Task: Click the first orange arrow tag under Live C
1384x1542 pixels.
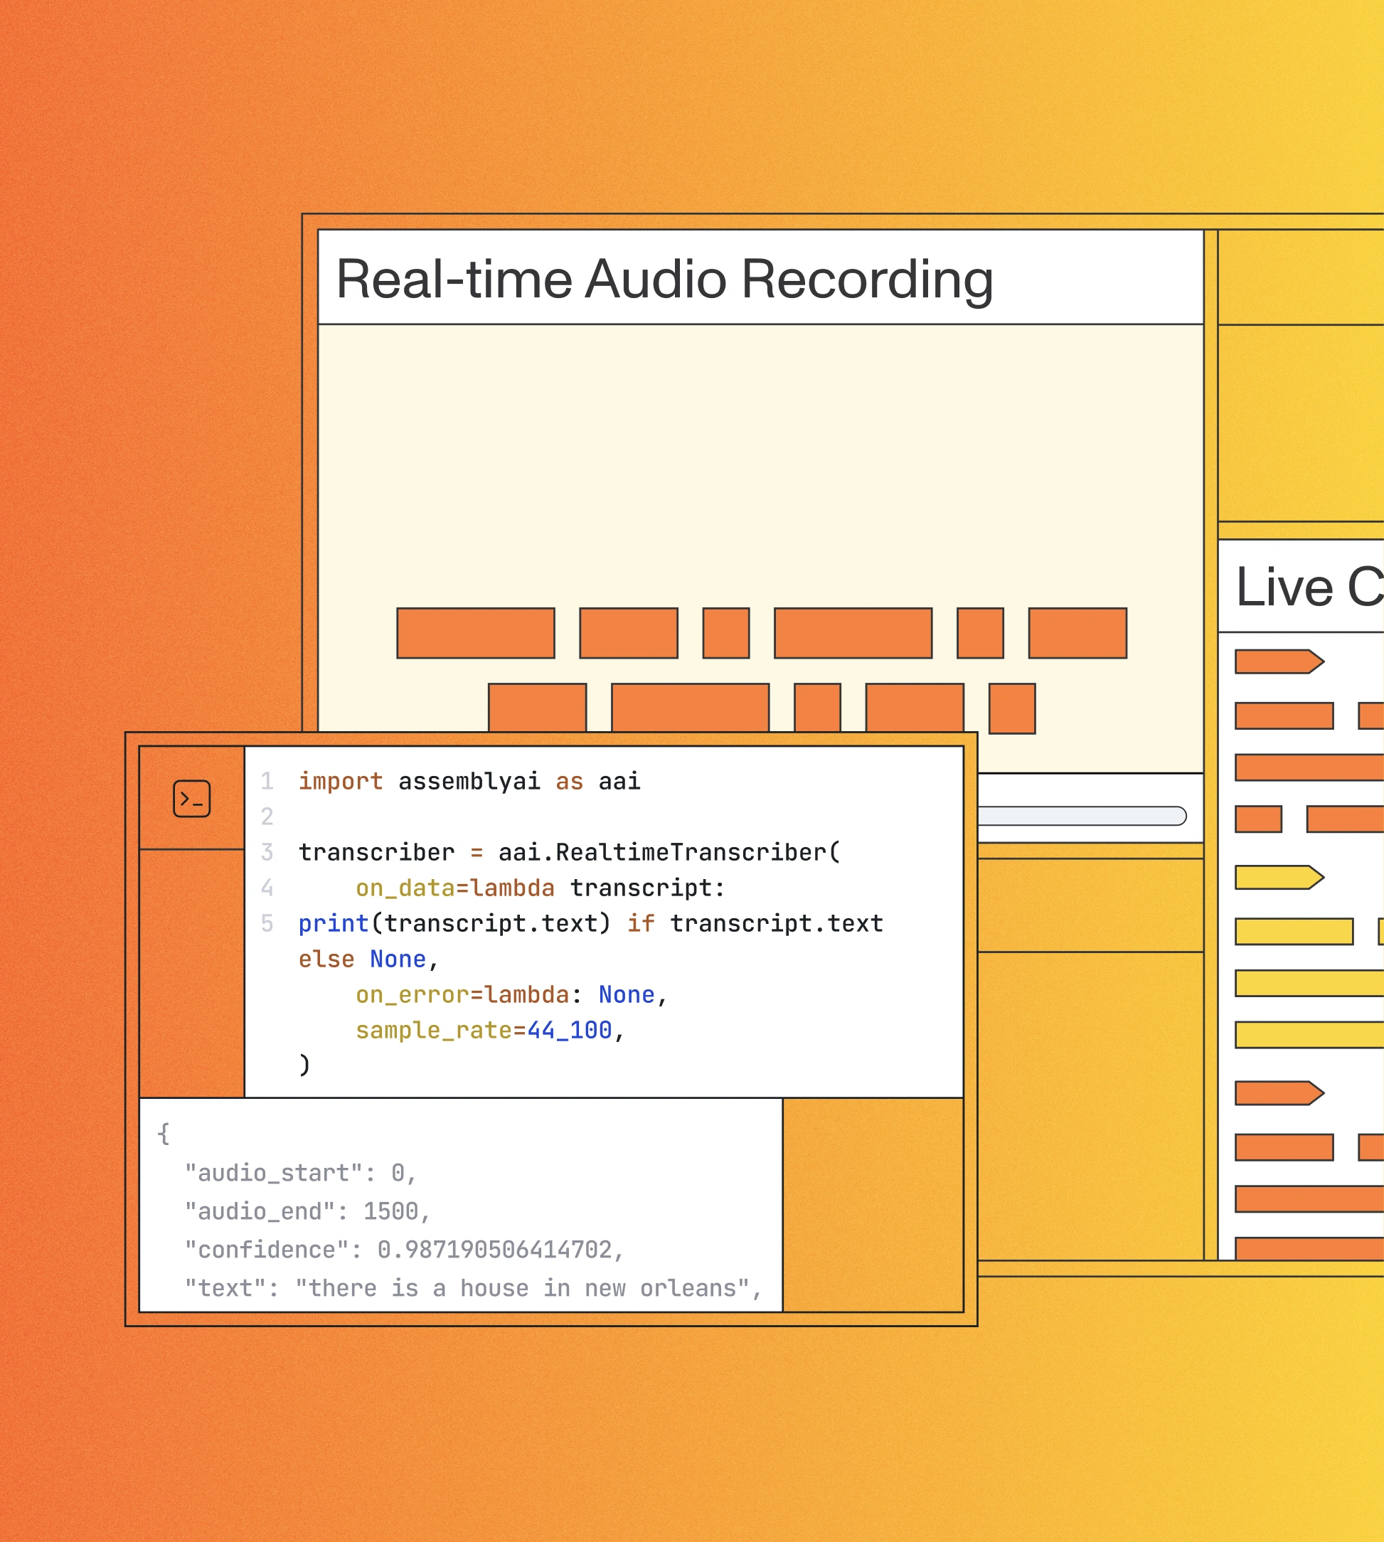Action: pos(1278,661)
